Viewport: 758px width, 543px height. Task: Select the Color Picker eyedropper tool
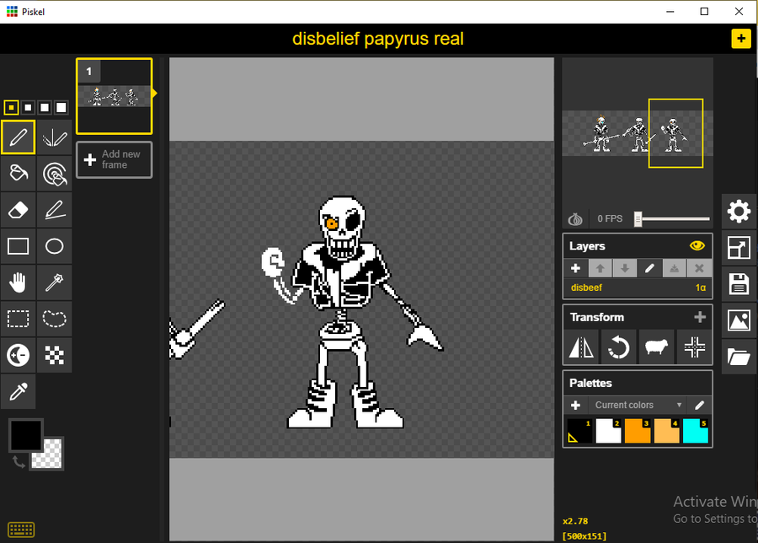pyautogui.click(x=18, y=391)
